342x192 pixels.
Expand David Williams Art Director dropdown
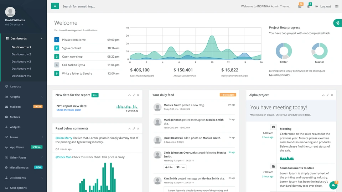14,25
